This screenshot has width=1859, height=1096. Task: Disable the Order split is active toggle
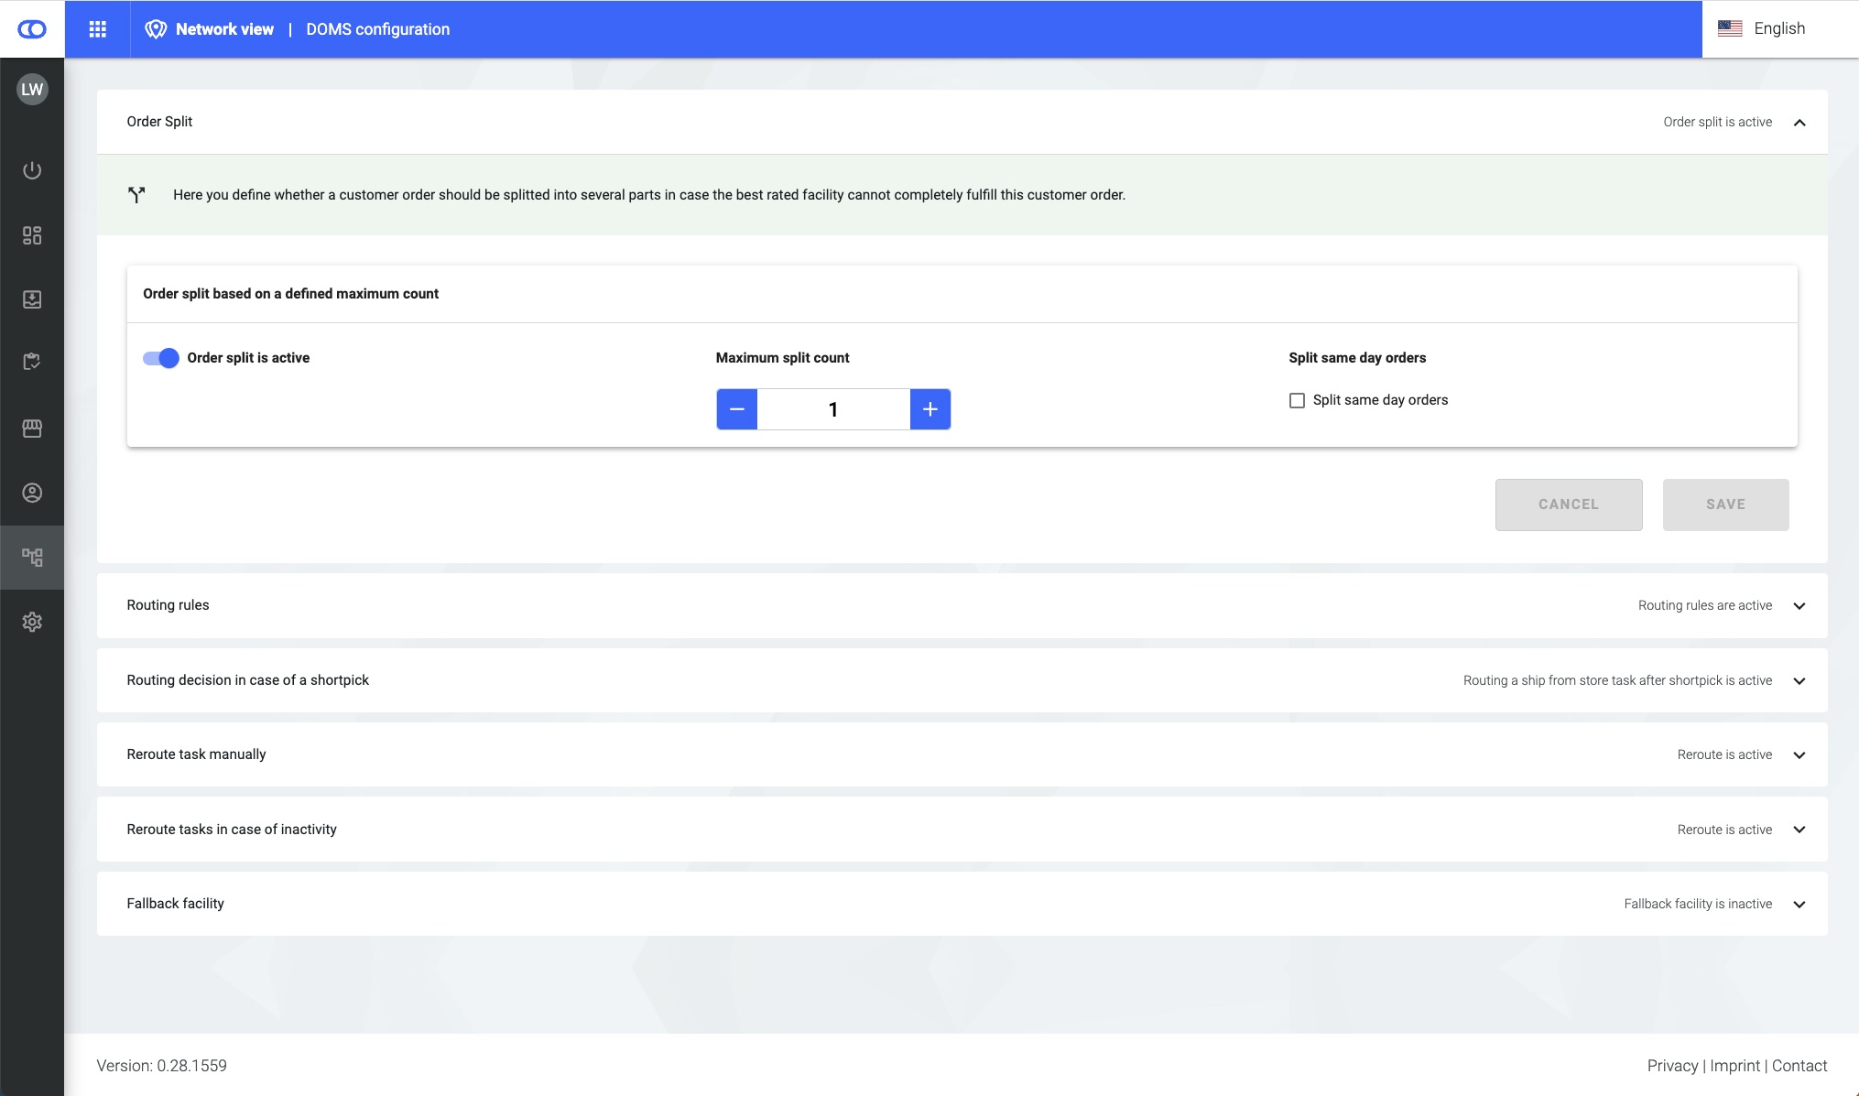[161, 358]
